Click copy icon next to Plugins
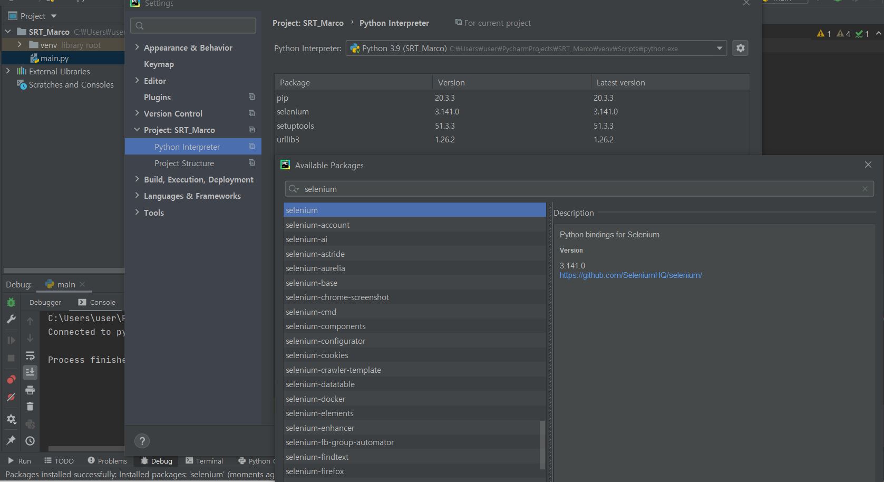Image resolution: width=884 pixels, height=482 pixels. point(251,97)
